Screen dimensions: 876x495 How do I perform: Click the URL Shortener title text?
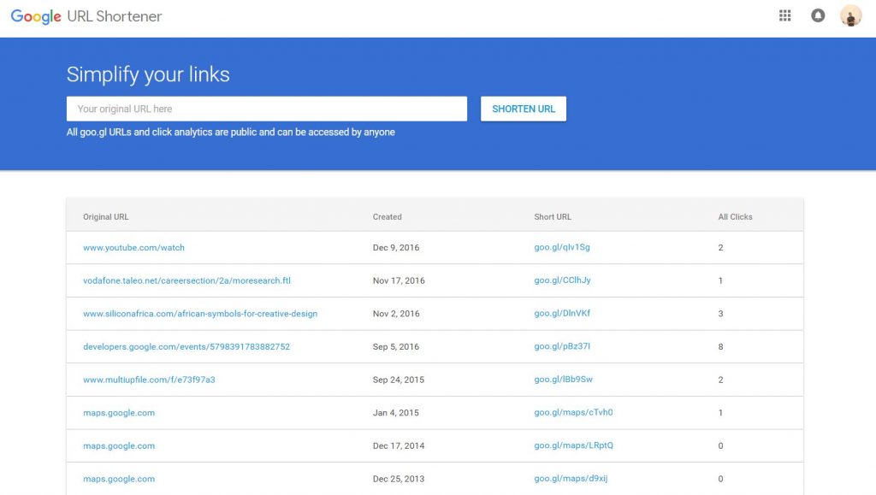(x=115, y=16)
